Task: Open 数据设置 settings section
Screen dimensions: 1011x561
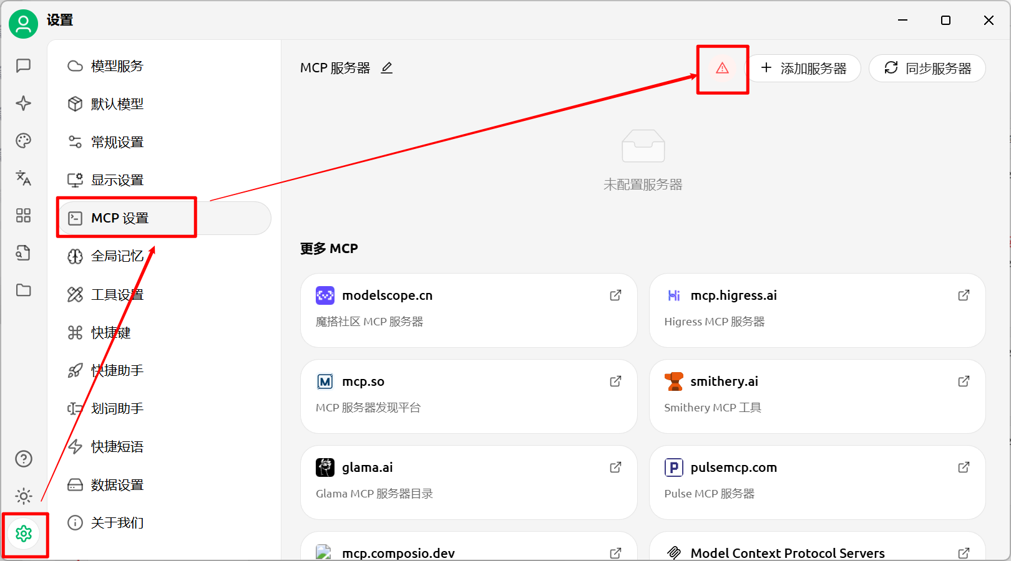Action: [117, 485]
